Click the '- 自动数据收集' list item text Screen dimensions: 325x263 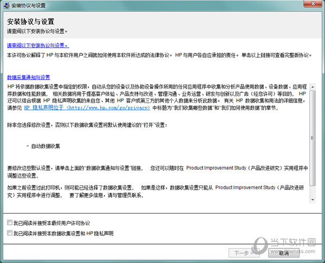click(43, 146)
